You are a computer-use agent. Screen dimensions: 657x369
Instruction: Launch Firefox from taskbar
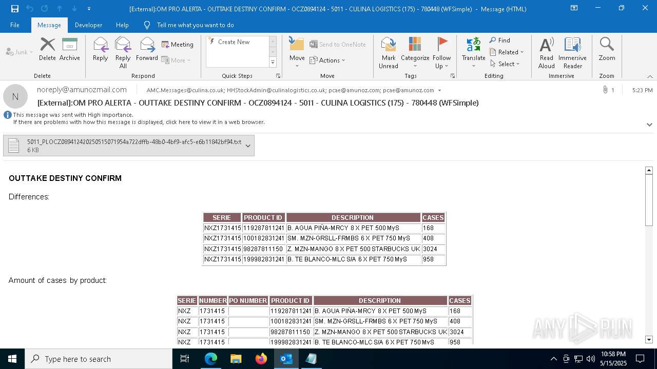pyautogui.click(x=261, y=359)
